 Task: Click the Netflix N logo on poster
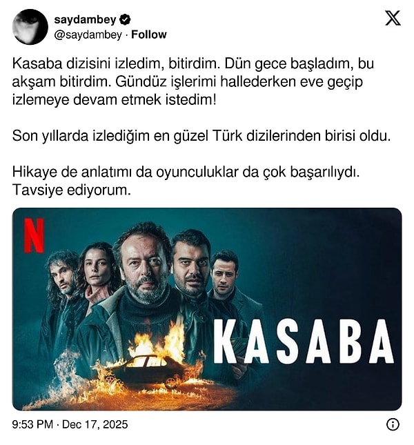(x=34, y=235)
